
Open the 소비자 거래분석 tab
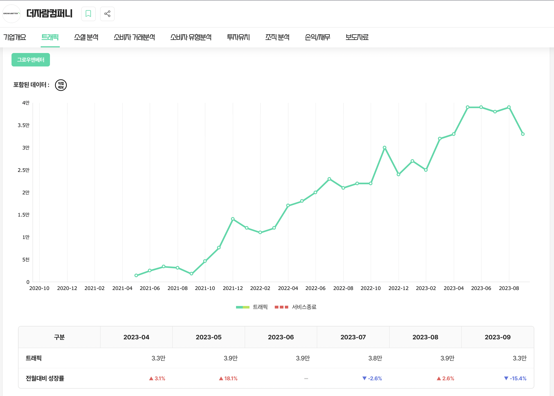click(x=134, y=37)
